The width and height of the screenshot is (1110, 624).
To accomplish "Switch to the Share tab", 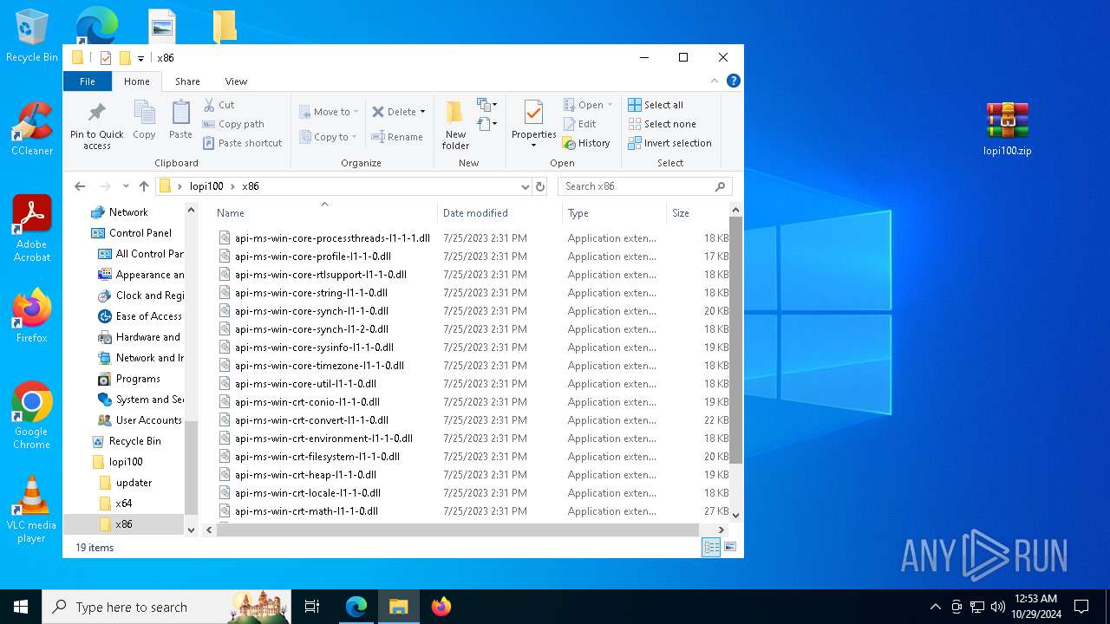I will coord(187,81).
